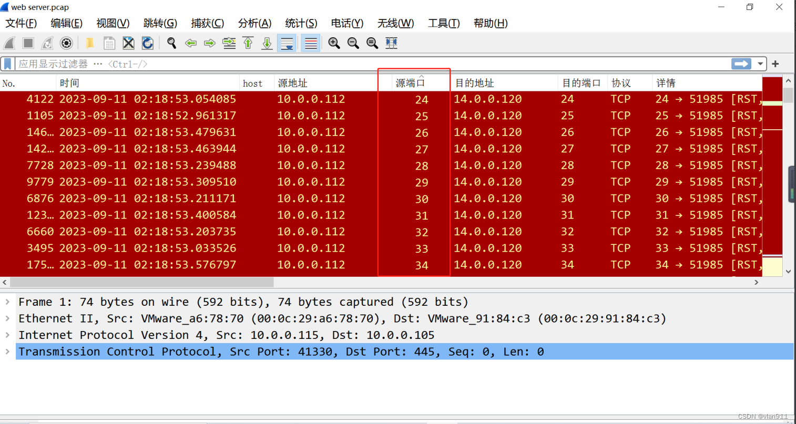Click the plus to add filter button
796x424 pixels.
point(775,64)
